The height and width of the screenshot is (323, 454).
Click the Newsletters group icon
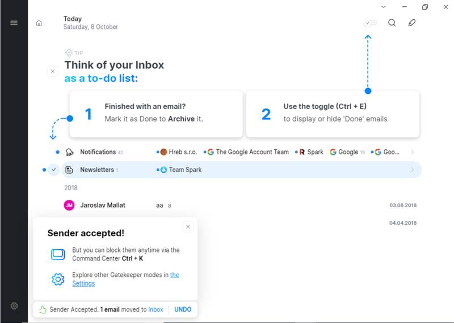tap(69, 170)
